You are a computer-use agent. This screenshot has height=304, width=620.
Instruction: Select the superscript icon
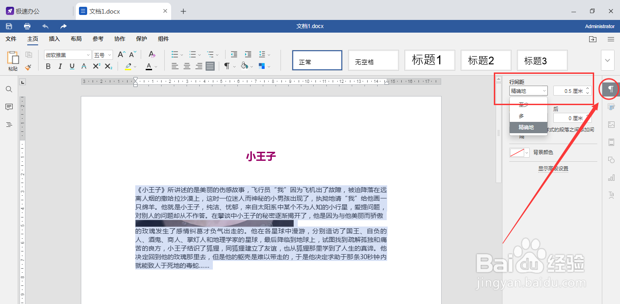pos(96,66)
